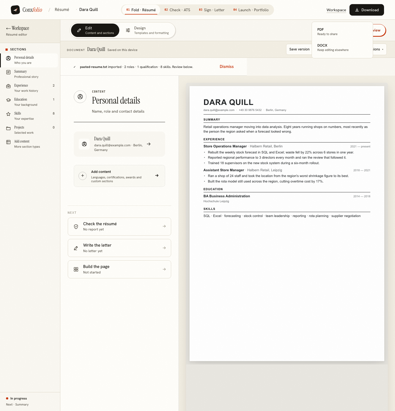The height and width of the screenshot is (411, 395).
Task: Click the large person icon beside Personal details heading
Action: click(80, 97)
